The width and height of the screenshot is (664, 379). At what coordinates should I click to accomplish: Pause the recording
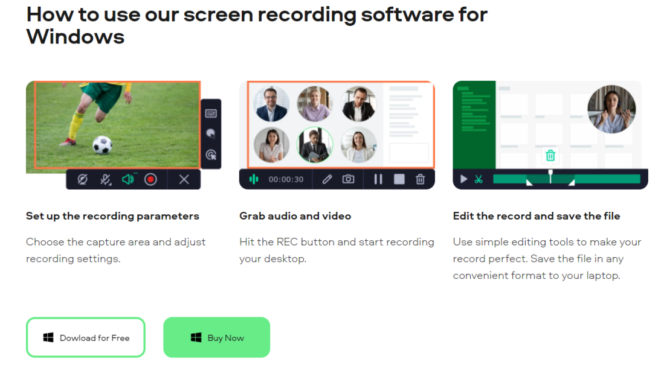[378, 179]
